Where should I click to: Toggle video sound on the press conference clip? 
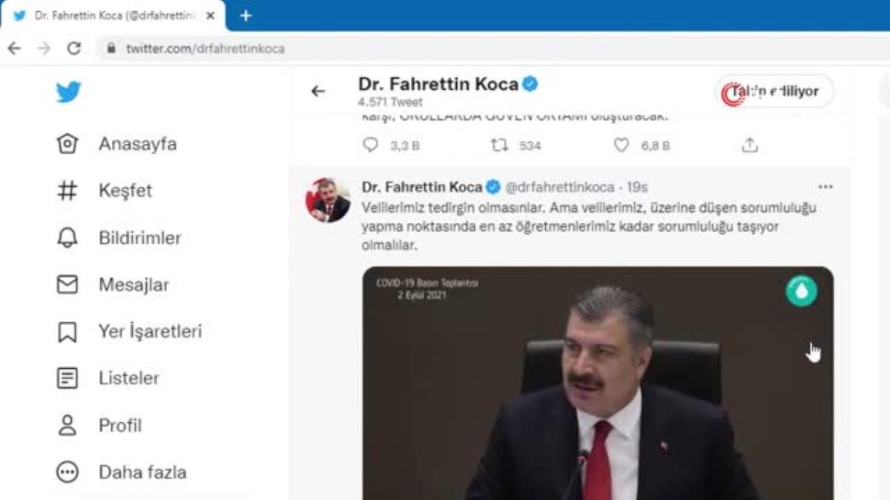click(x=801, y=292)
